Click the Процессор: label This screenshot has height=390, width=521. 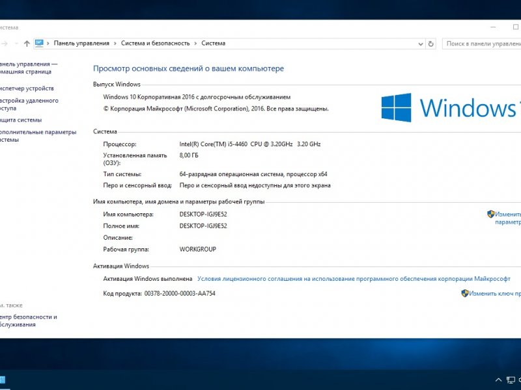[x=120, y=144]
